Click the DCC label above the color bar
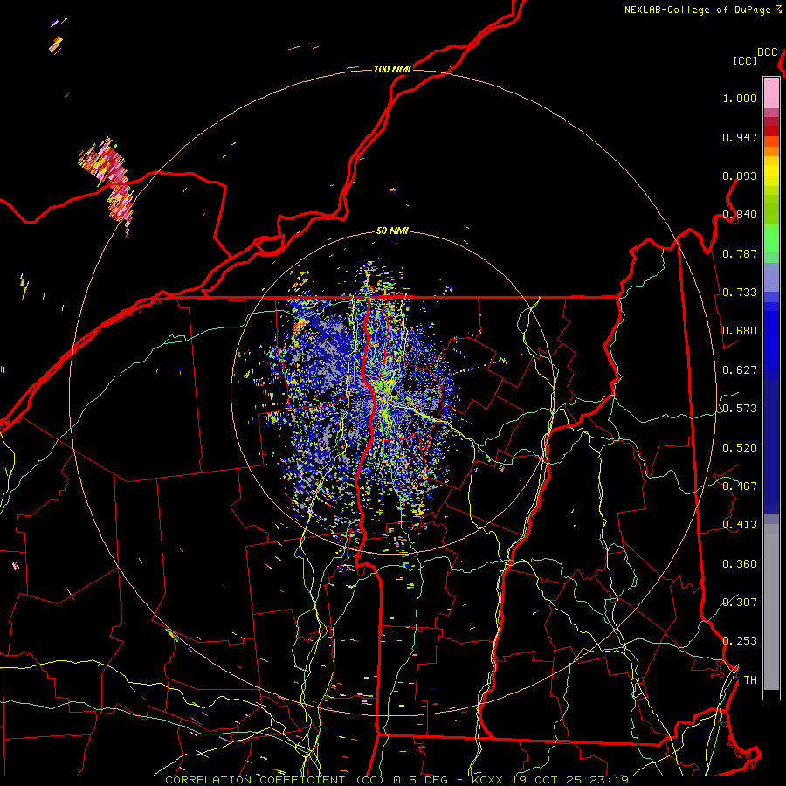The image size is (786, 786). click(x=767, y=52)
